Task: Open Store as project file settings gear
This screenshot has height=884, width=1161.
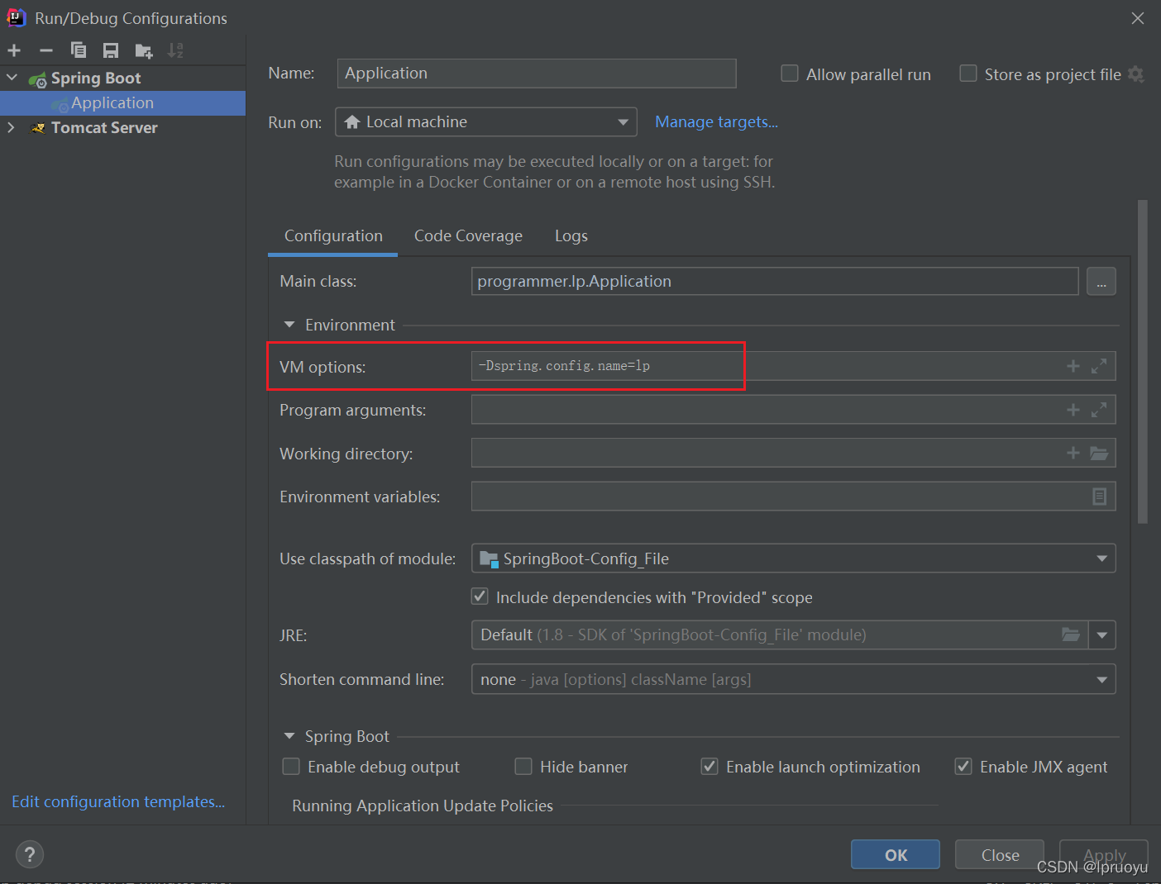Action: coord(1136,74)
